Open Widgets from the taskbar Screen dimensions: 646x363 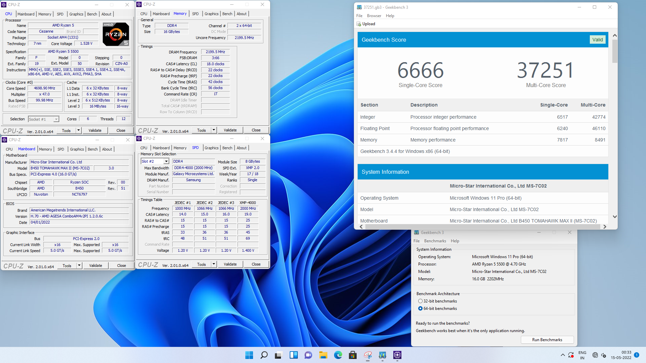pos(294,355)
